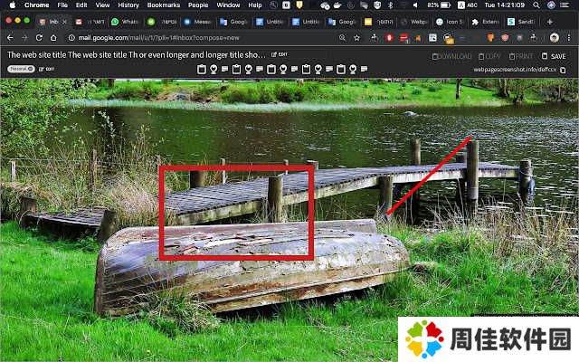Viewport: 579px width, 362px height.
Task: Switch to the Extensions browser tab
Action: pyautogui.click(x=489, y=21)
